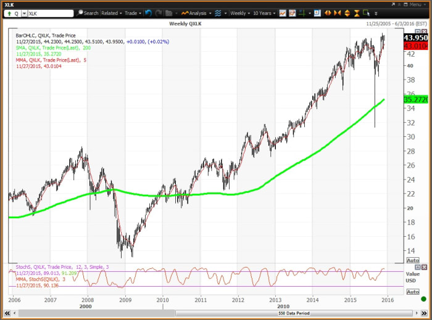
Task: Expand the dropdown arrow beside the folder icon
Action: pos(177,13)
